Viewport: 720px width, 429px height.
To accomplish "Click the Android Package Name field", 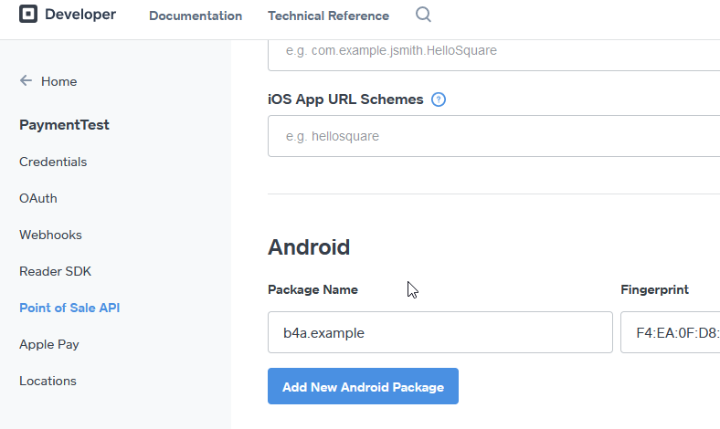I will pyautogui.click(x=439, y=332).
